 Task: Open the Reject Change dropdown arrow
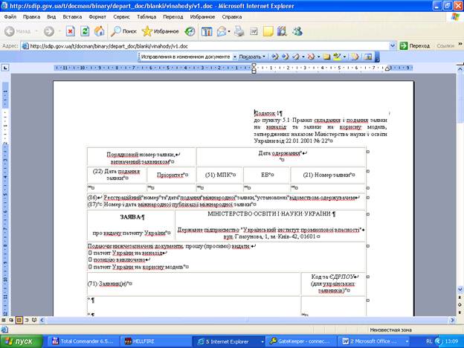(x=318, y=57)
